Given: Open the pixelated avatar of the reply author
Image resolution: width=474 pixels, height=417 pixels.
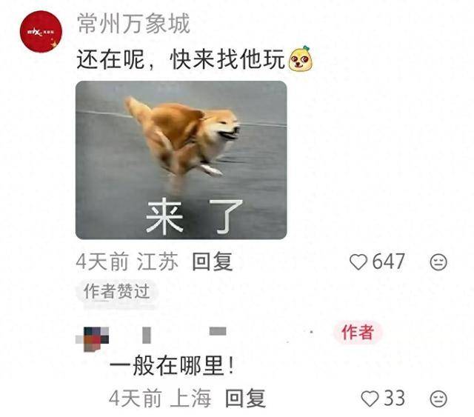Looking at the screenshot, I should (x=92, y=339).
